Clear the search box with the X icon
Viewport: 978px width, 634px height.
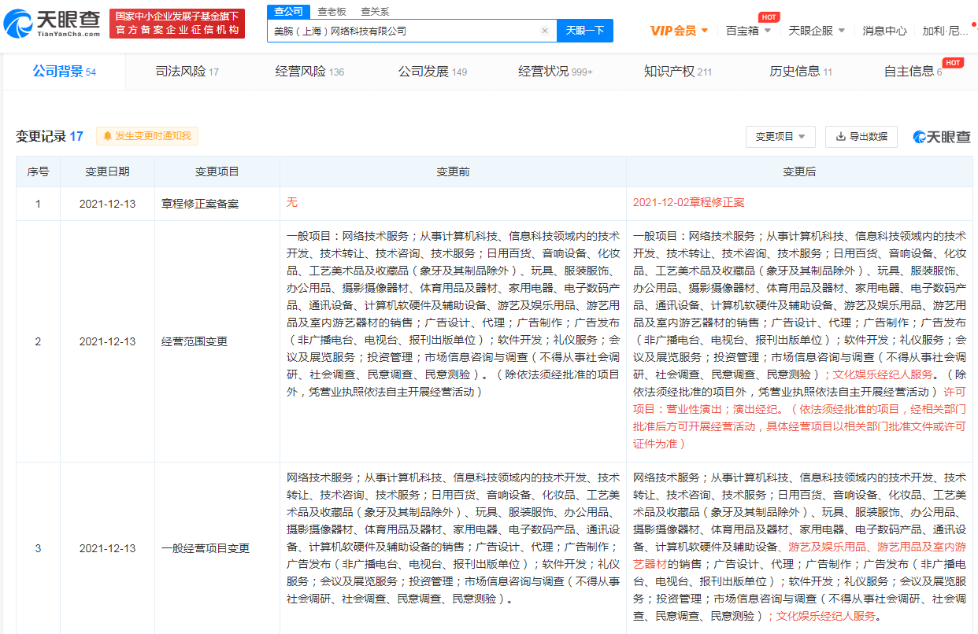544,31
